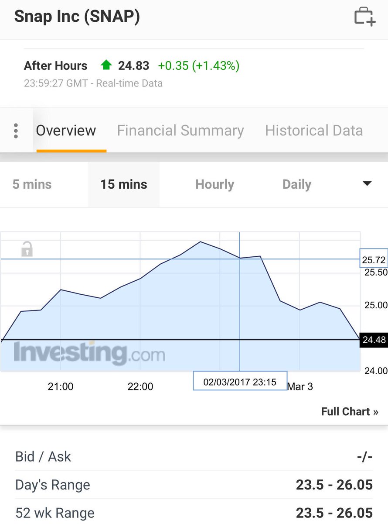388x524 pixels.
Task: Click the 23:59:27 GMT real-time data text
Action: [93, 83]
